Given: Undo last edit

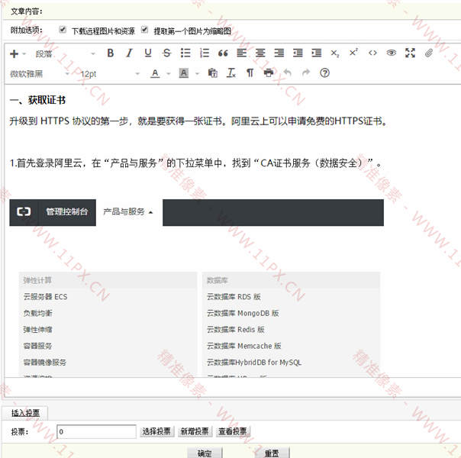Looking at the screenshot, I should pos(287,73).
